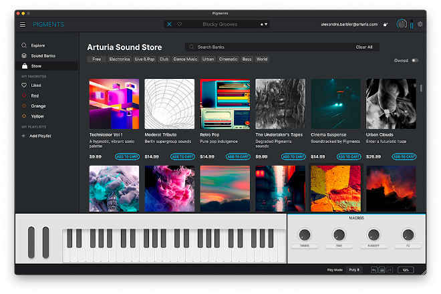Toggle the Club filter tag
This screenshot has width=441, height=294.
tap(164, 59)
